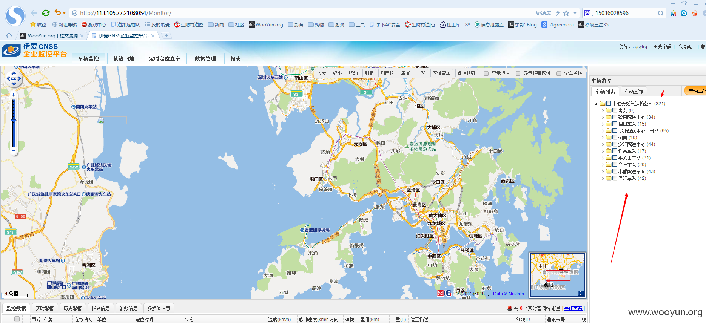Screen dimensions: 706x323
Task: Click the orange undo arrow icon
Action: point(57,13)
